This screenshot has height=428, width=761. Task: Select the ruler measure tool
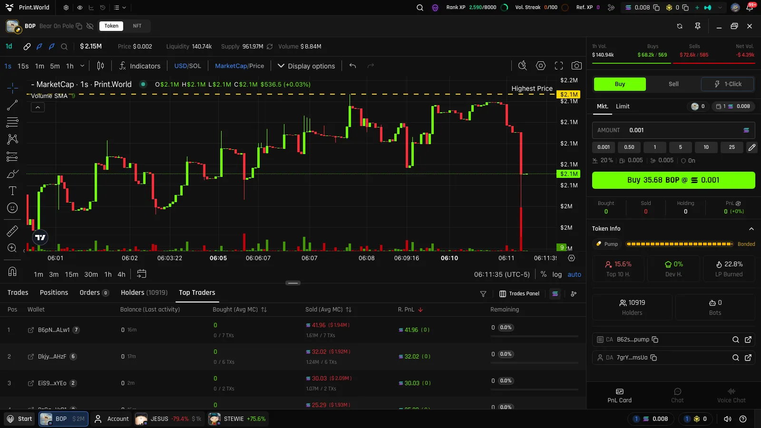click(x=12, y=231)
